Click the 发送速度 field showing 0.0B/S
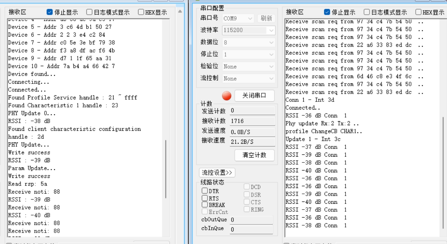The height and width of the screenshot is (244, 447). 252,132
